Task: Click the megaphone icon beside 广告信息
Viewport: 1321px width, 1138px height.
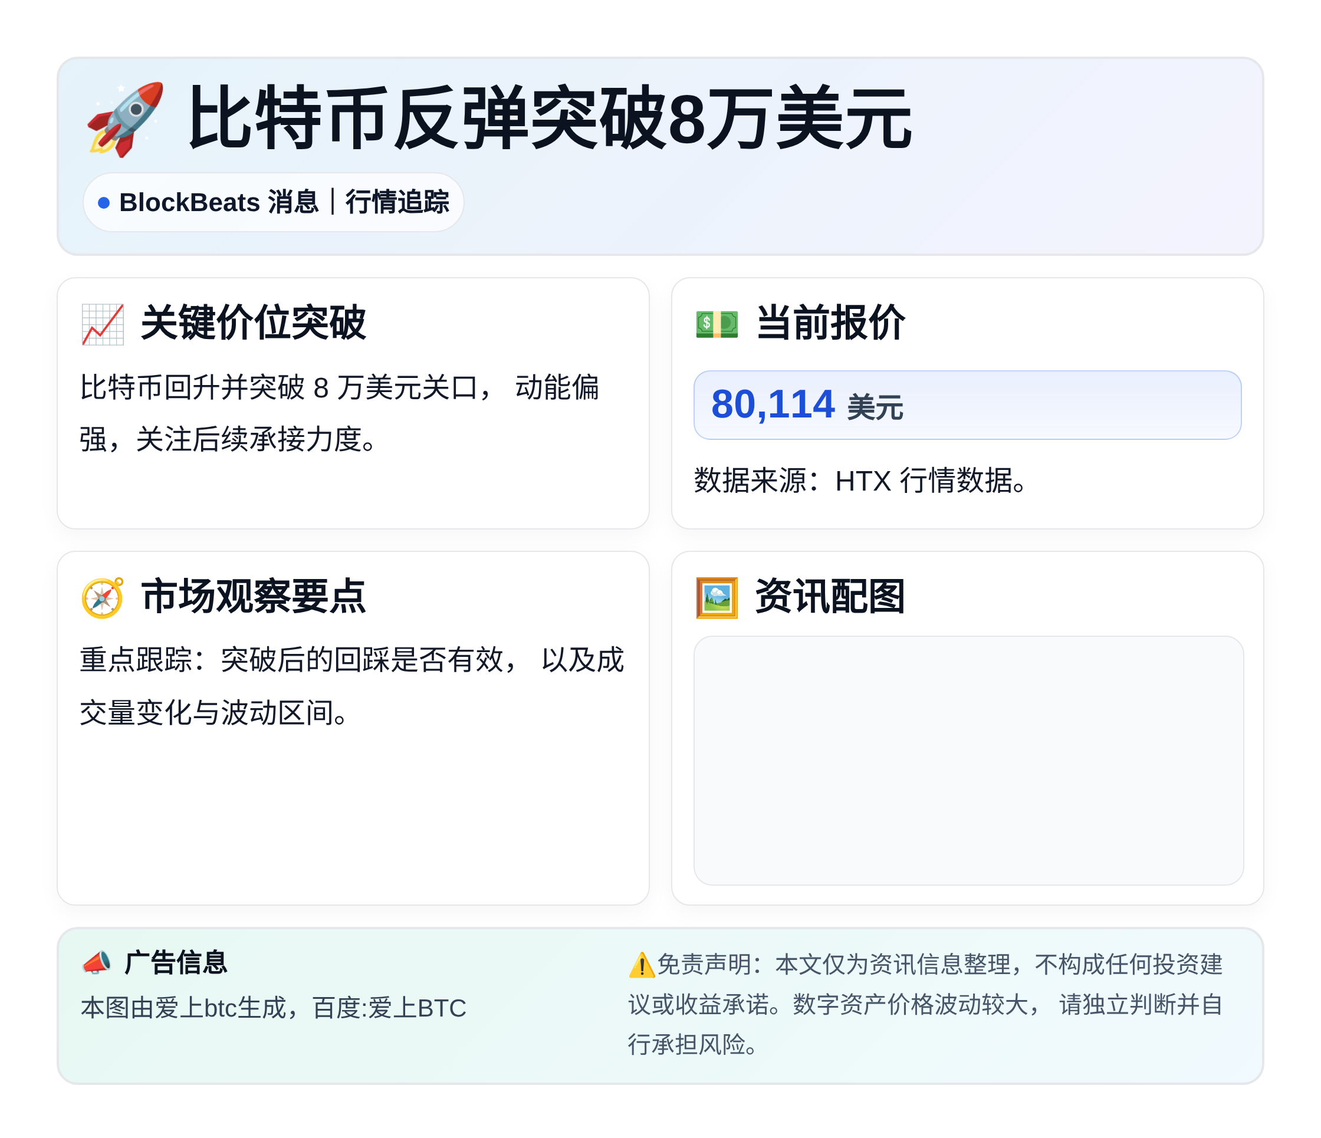Action: click(97, 962)
